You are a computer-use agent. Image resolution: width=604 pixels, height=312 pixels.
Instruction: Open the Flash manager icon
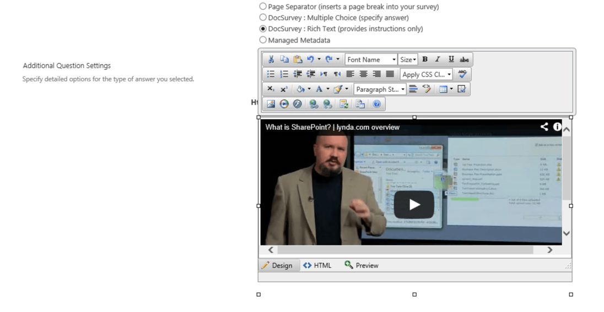point(298,104)
